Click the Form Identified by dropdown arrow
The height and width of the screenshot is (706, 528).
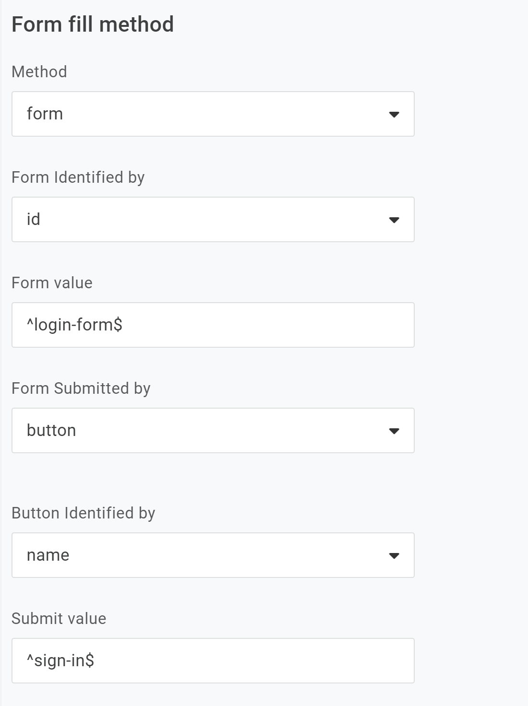click(x=394, y=220)
